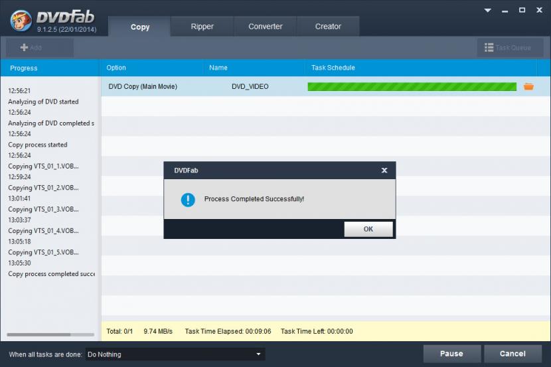The width and height of the screenshot is (551, 367).
Task: Click the Total: 0/1 status text
Action: pos(119,331)
